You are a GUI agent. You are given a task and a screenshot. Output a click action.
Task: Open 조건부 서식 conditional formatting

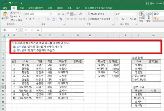point(142,17)
